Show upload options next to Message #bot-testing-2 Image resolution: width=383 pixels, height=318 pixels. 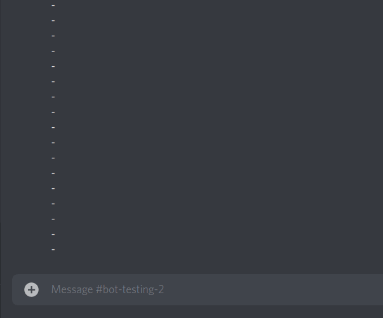pos(31,289)
